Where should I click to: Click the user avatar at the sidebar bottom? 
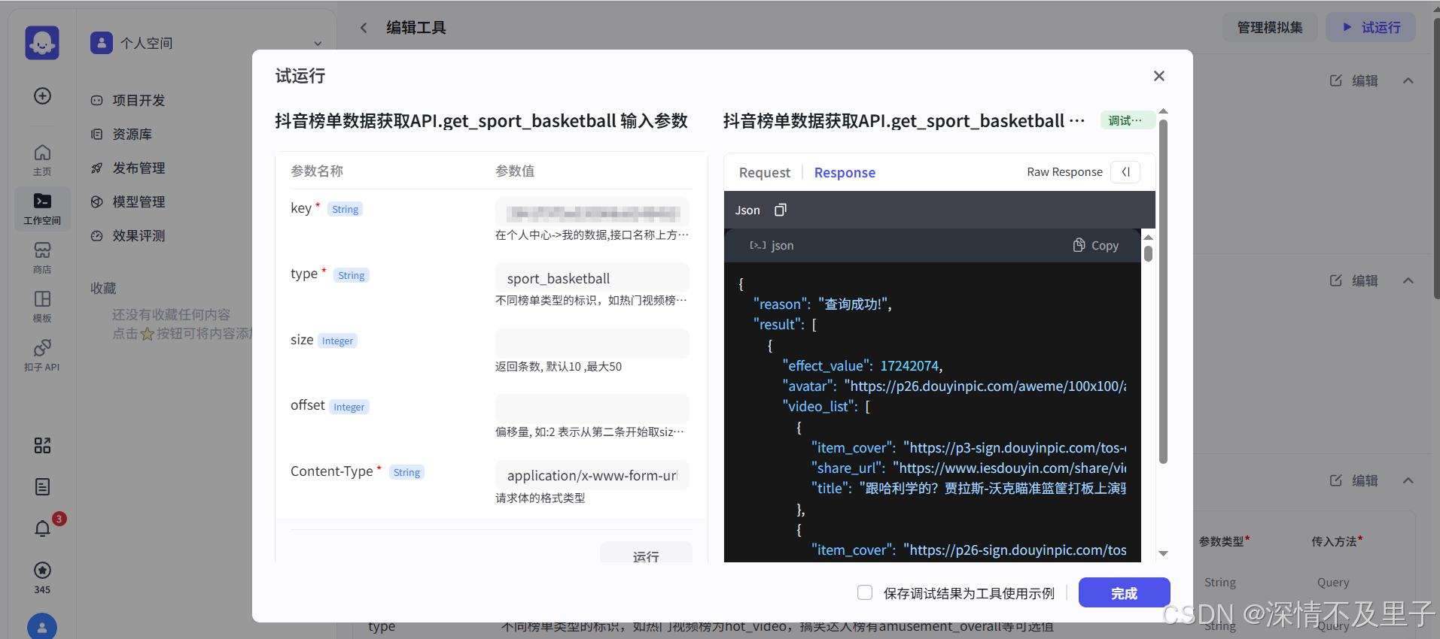(x=42, y=626)
